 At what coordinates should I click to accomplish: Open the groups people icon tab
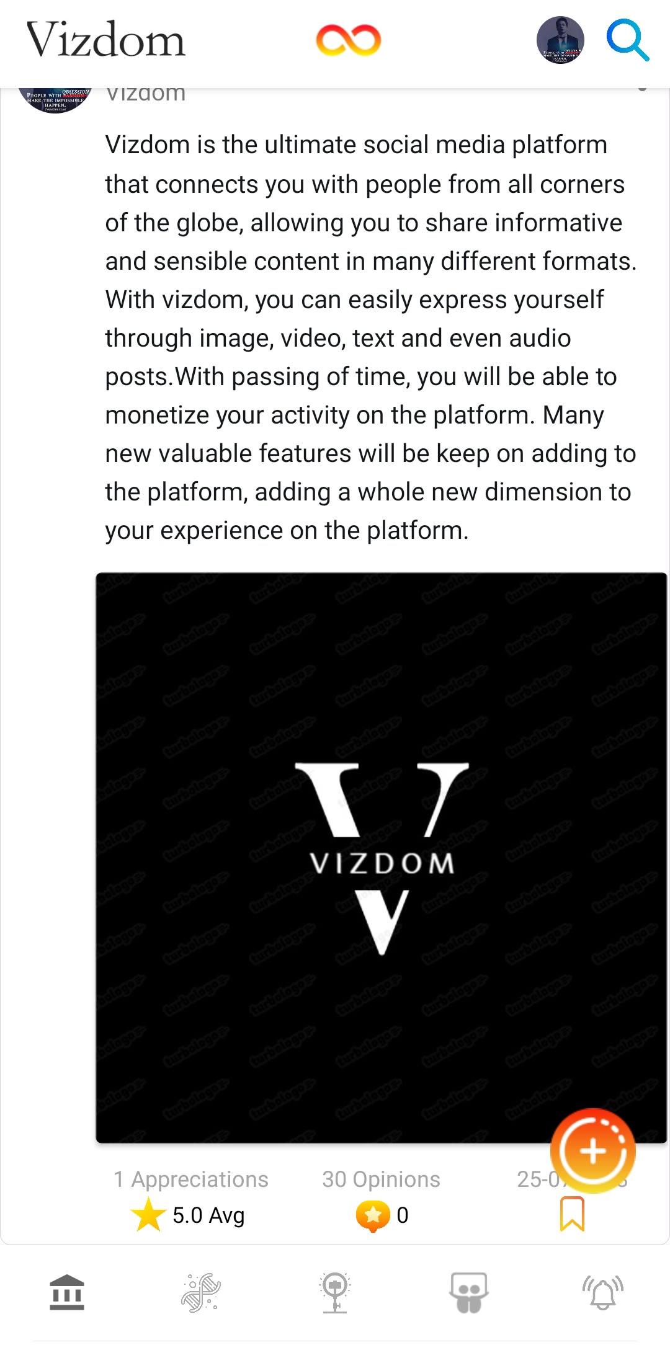[x=469, y=1292]
